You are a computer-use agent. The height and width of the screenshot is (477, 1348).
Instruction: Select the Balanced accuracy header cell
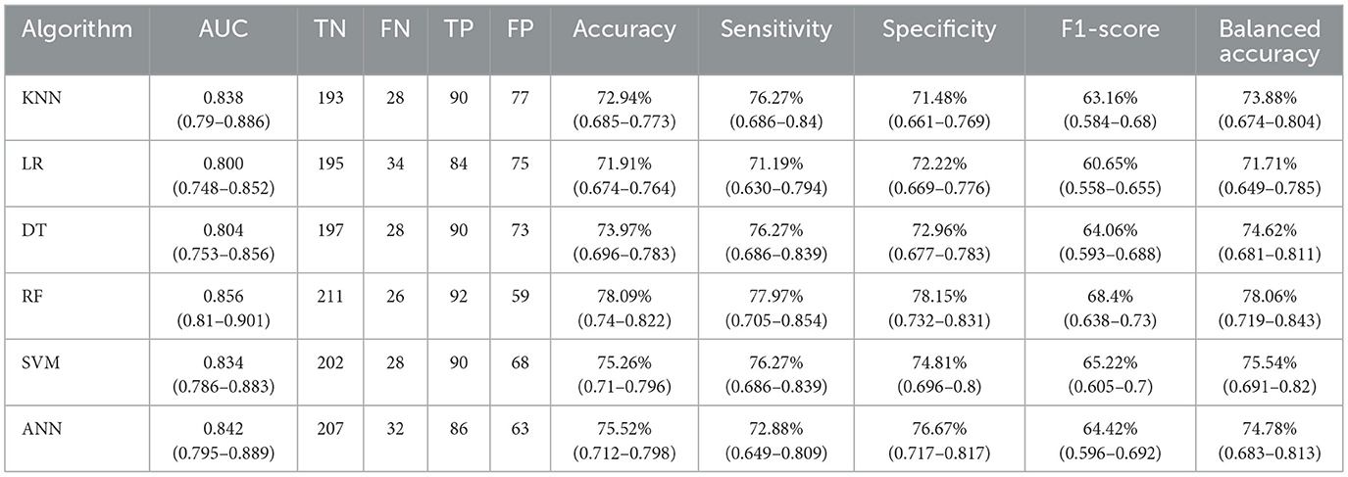(x=1269, y=41)
